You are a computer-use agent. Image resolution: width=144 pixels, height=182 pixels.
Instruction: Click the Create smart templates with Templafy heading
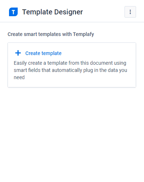point(51,34)
